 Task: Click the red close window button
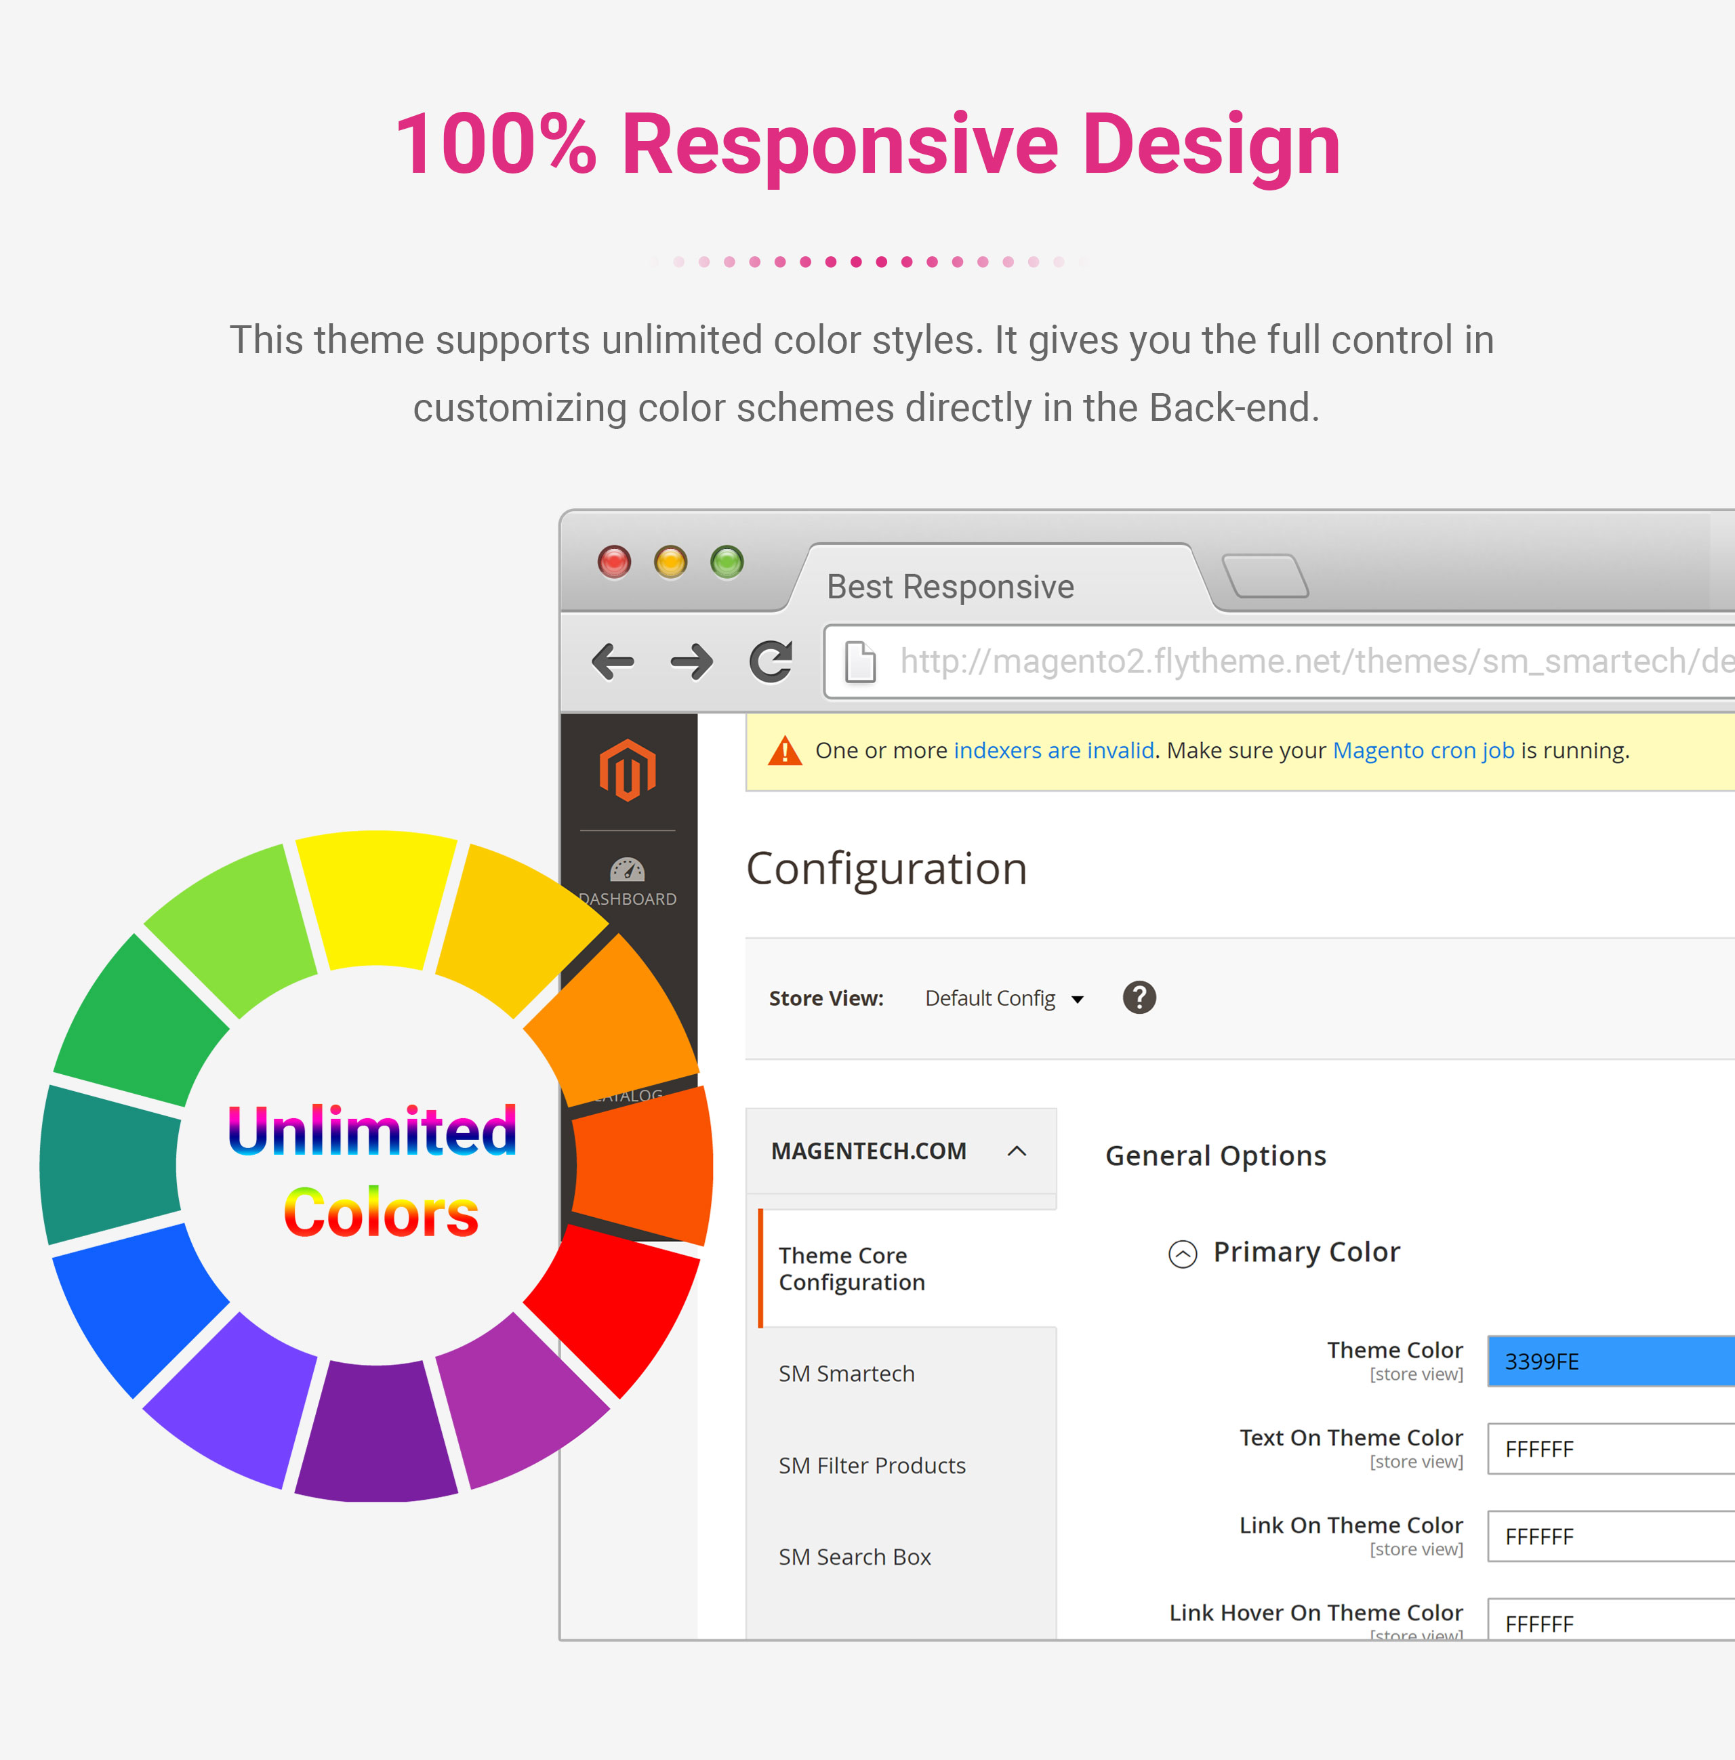pyautogui.click(x=614, y=562)
